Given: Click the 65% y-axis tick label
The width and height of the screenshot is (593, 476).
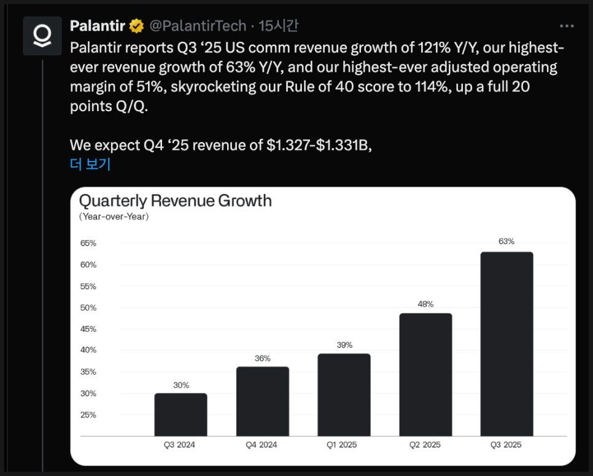Looking at the screenshot, I should click(x=88, y=243).
